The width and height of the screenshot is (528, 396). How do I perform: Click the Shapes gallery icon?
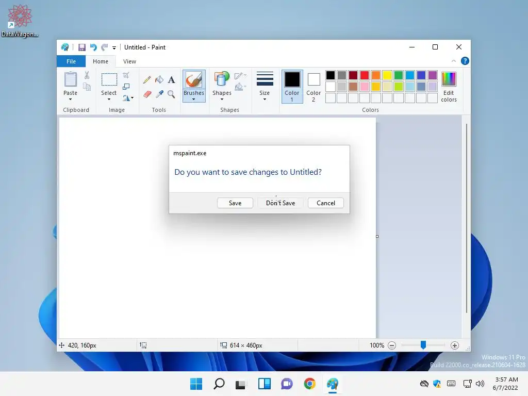222,79
